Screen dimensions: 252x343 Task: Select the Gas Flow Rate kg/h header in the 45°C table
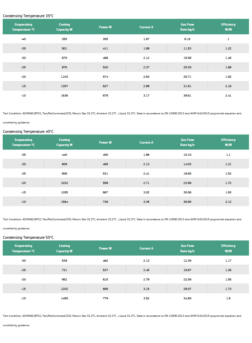point(187,142)
